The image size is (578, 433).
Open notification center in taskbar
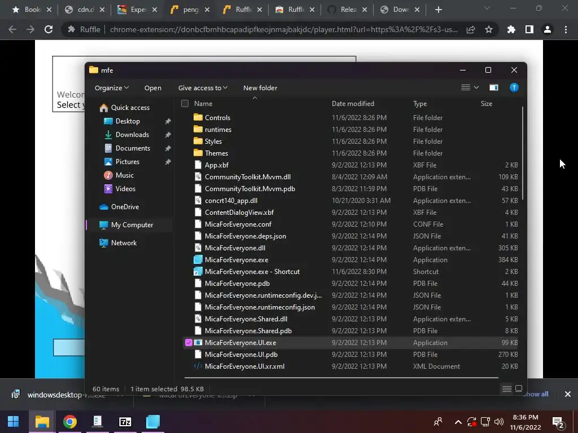[558, 422]
